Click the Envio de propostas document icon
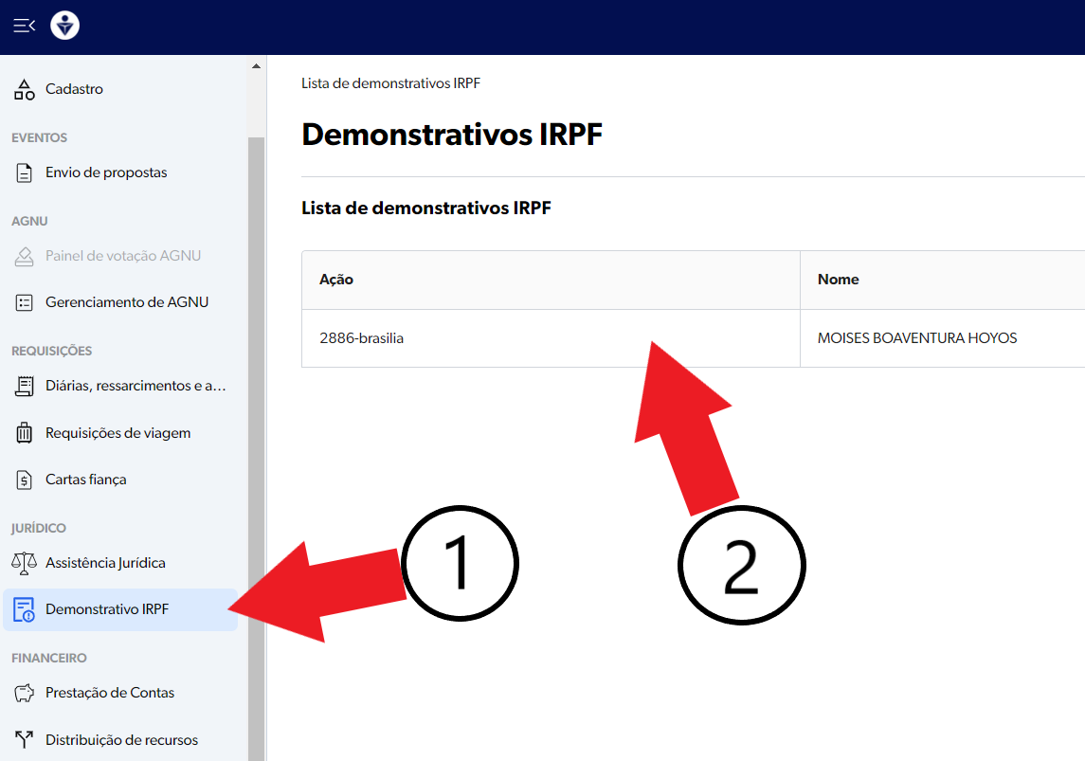 point(25,173)
